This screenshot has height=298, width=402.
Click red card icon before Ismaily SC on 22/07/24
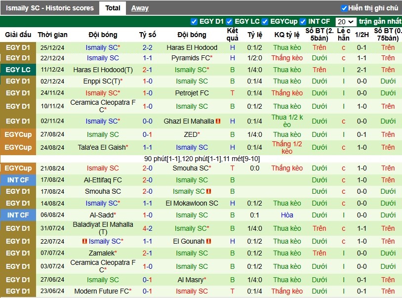point(84,241)
